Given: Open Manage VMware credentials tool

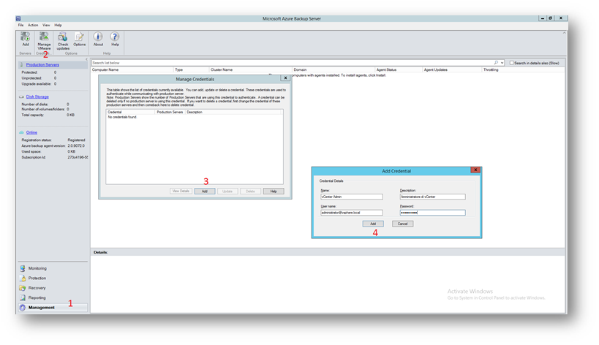Looking at the screenshot, I should point(44,40).
